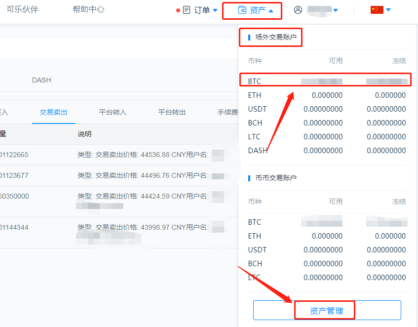Open the 可乐伙伴 nav link
Viewport: 418px width, 327px height.
22,9
